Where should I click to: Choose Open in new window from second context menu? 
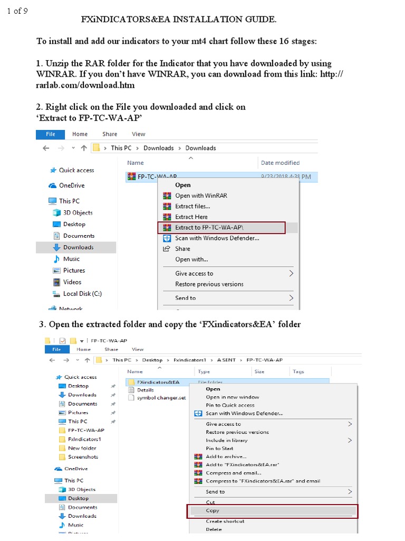[x=233, y=397]
